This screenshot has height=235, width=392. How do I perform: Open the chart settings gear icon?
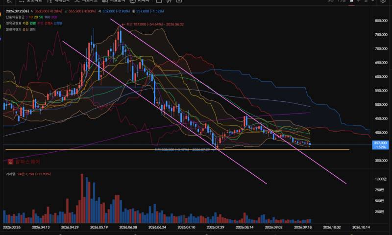[x=383, y=1]
